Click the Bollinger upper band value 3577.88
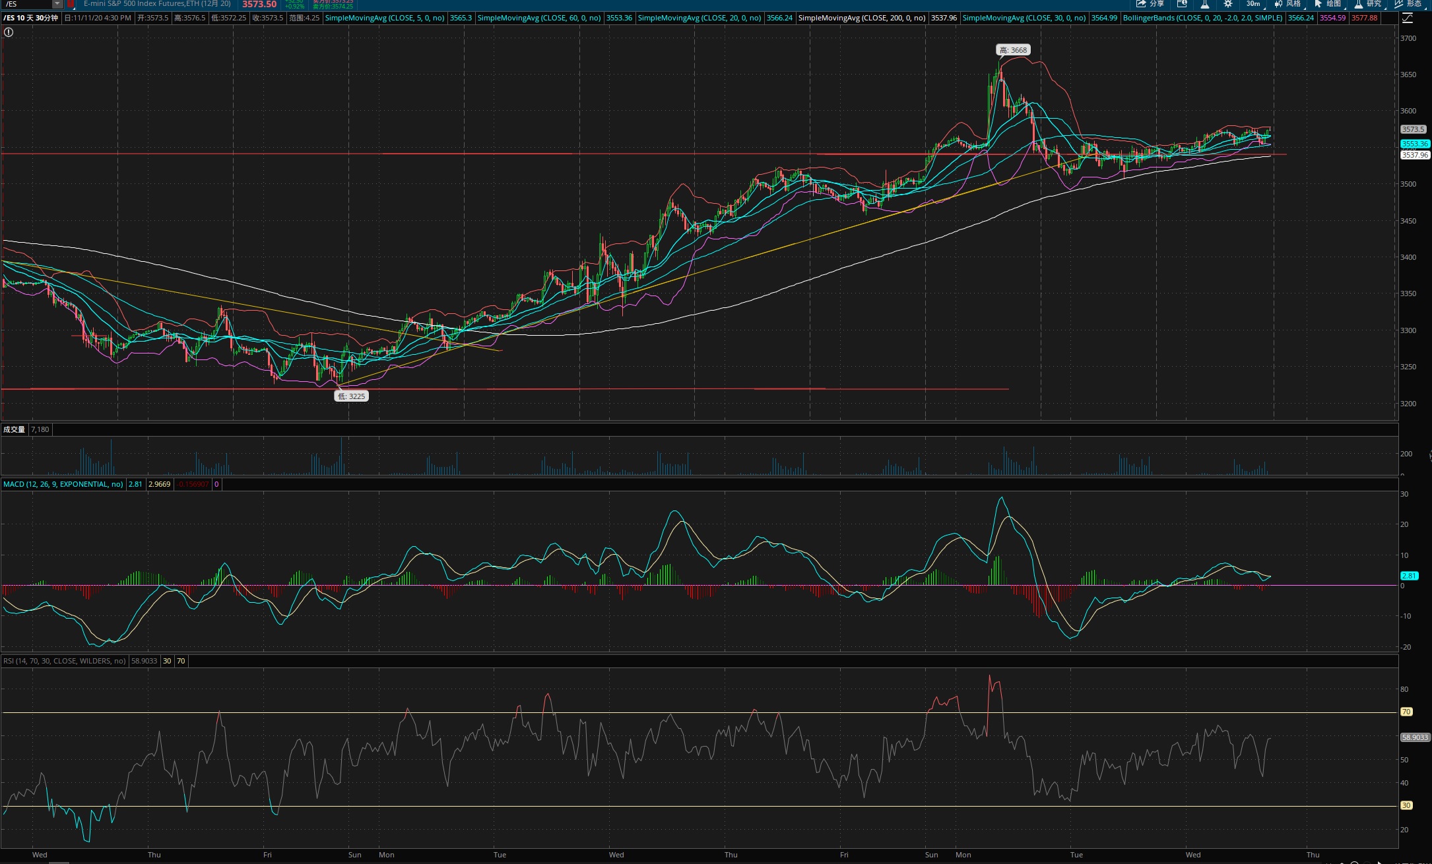The image size is (1432, 864). (x=1364, y=18)
